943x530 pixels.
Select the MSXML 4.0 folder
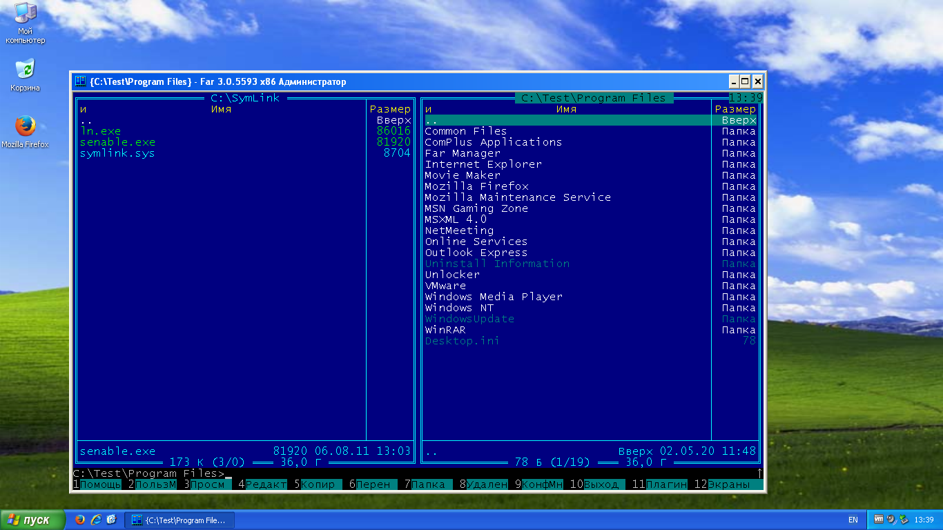tap(456, 219)
